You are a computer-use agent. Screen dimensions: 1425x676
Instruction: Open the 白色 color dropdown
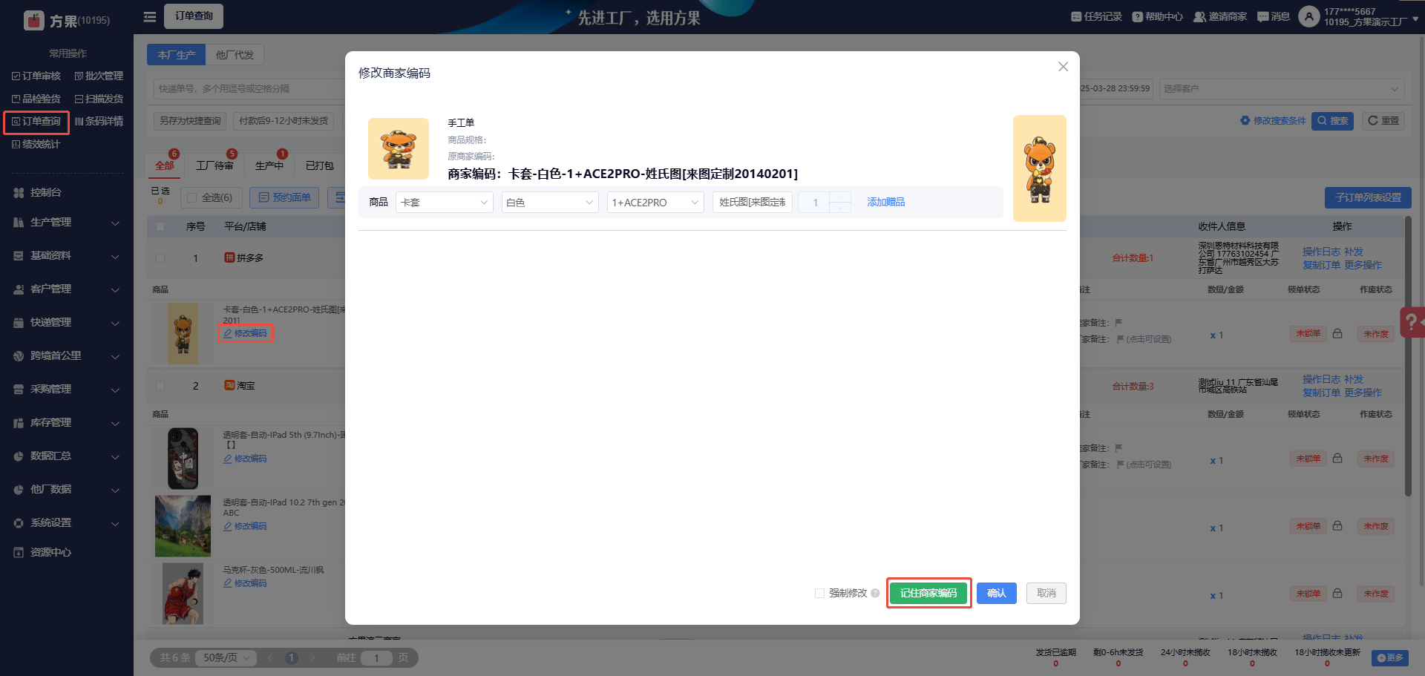(550, 203)
